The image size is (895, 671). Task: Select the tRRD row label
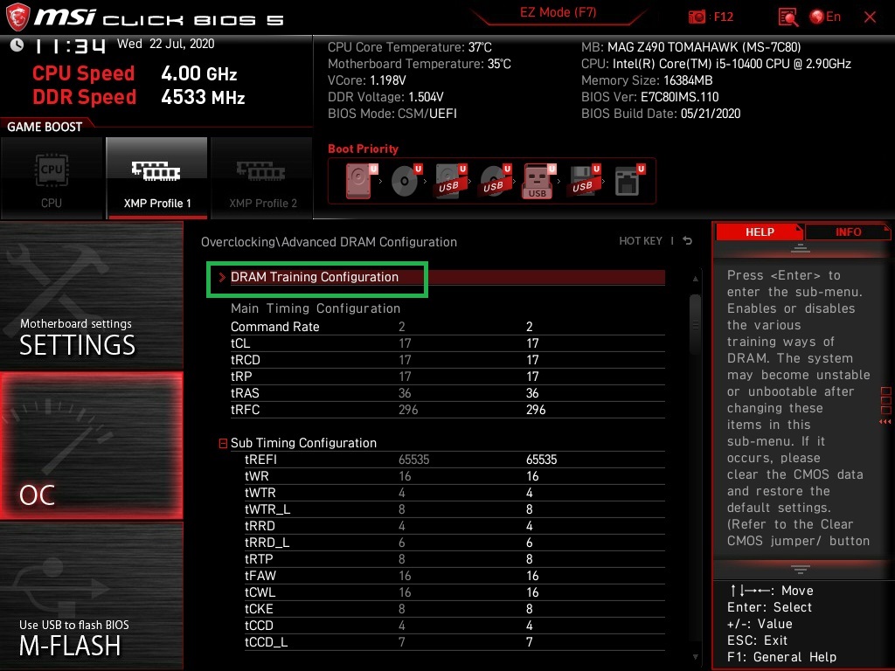[x=260, y=525]
